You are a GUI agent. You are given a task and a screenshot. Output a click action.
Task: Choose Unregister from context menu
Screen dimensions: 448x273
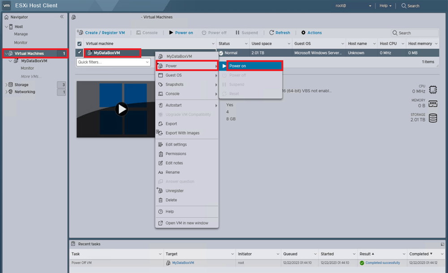click(x=187, y=191)
